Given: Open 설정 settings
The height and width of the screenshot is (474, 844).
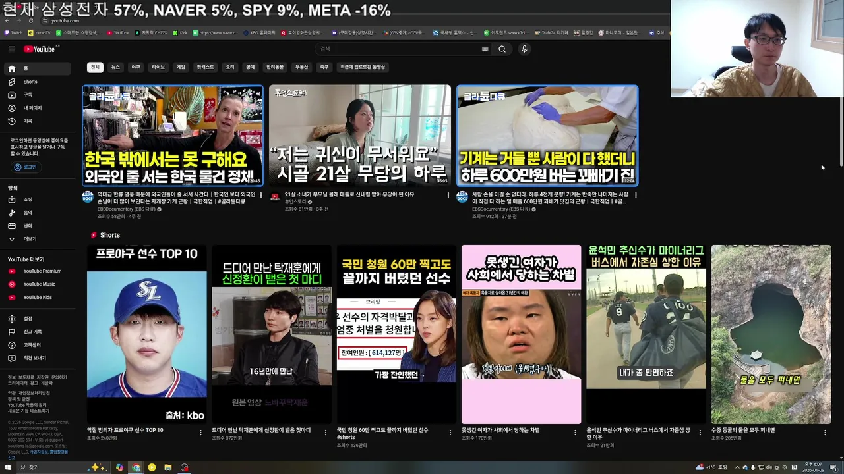Looking at the screenshot, I should (x=38, y=319).
